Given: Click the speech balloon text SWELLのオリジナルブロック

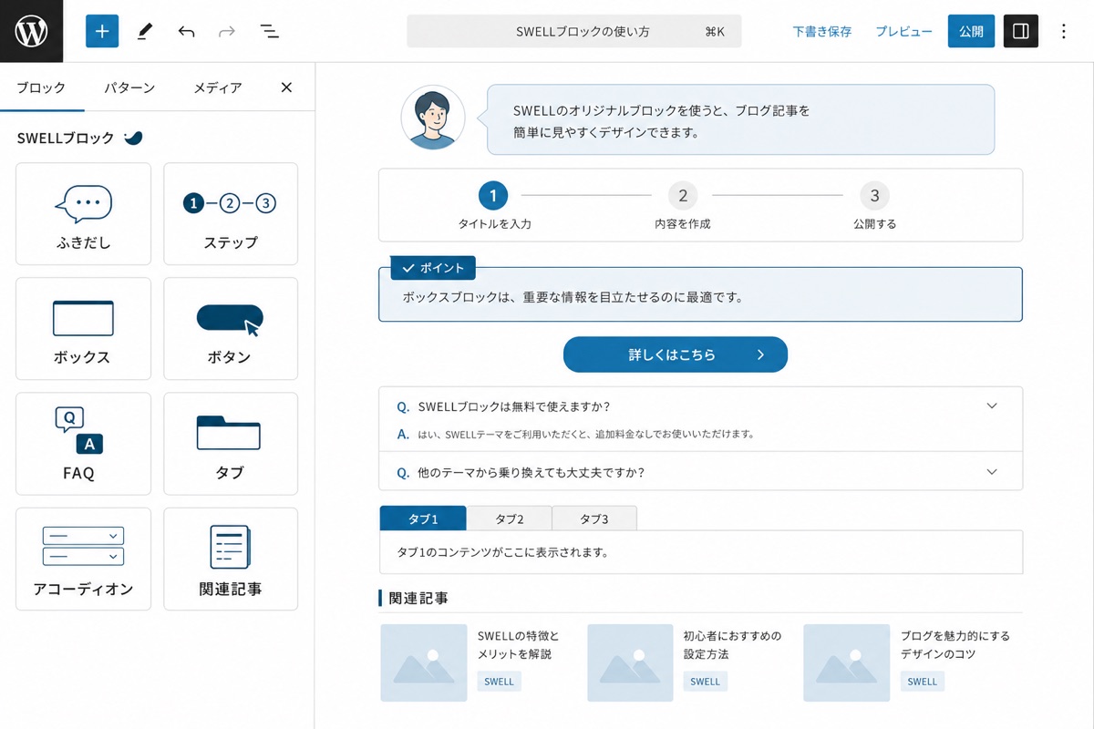Looking at the screenshot, I should pyautogui.click(x=661, y=120).
